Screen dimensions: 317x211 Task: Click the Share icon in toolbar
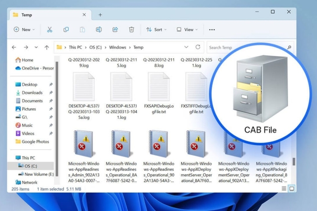115,30
